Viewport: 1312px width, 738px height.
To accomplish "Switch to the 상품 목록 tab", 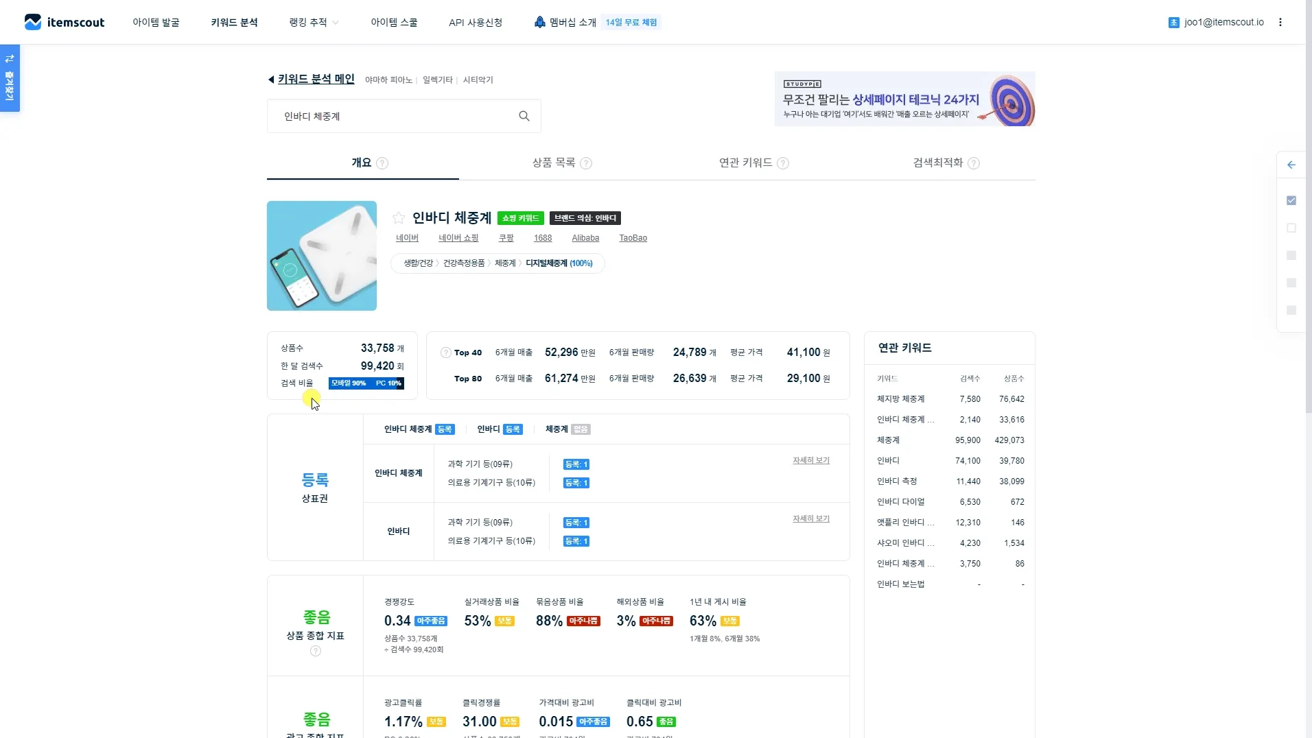I will (554, 163).
